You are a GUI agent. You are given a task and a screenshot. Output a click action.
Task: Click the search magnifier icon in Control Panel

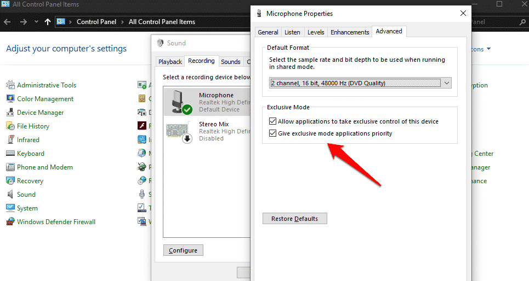click(522, 22)
